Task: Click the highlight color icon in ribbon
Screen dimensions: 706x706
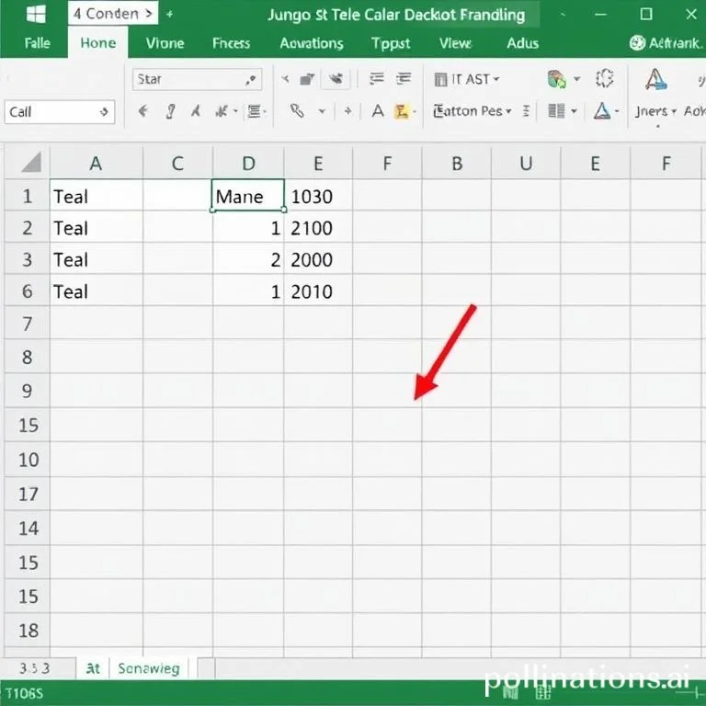Action: [402, 111]
